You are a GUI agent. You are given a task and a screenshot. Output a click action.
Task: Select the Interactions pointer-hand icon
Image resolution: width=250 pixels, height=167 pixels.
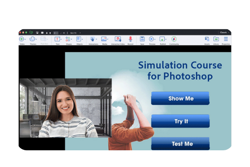click(x=92, y=39)
